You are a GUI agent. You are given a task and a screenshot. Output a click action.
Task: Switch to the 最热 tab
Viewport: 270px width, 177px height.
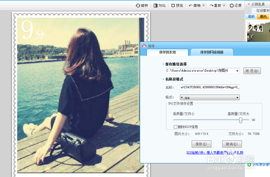tap(263, 17)
